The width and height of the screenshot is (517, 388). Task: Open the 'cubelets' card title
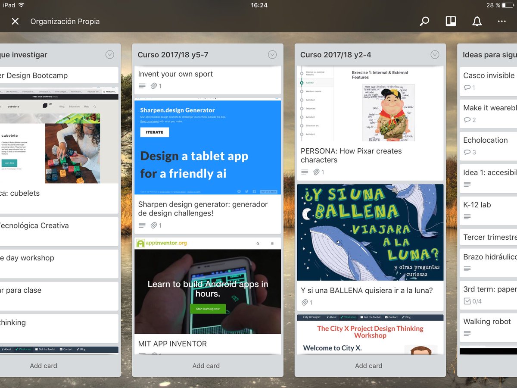[20, 193]
